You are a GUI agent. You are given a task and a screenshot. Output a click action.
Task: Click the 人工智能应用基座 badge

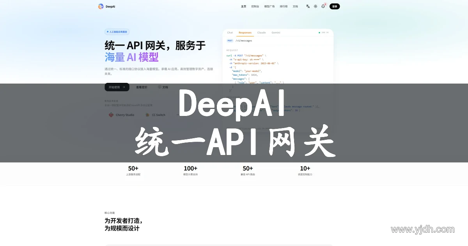117,32
